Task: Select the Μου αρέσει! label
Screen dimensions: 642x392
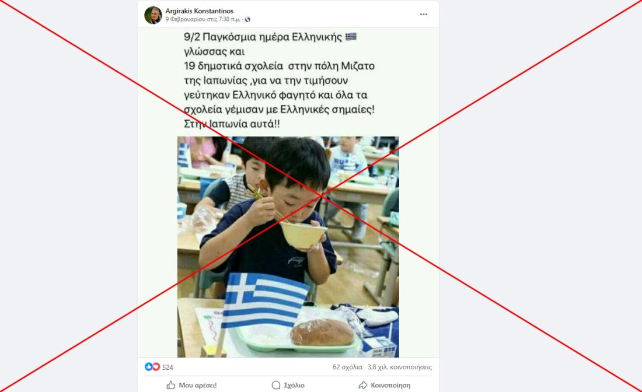Action: (x=198, y=386)
